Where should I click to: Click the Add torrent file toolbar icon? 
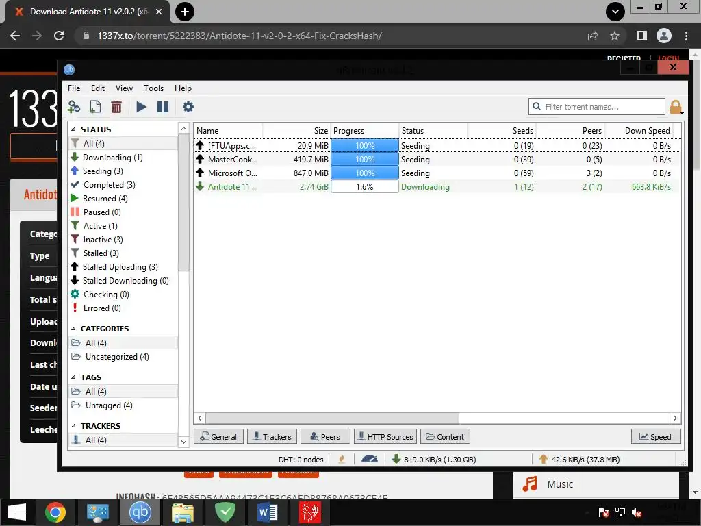click(x=95, y=107)
